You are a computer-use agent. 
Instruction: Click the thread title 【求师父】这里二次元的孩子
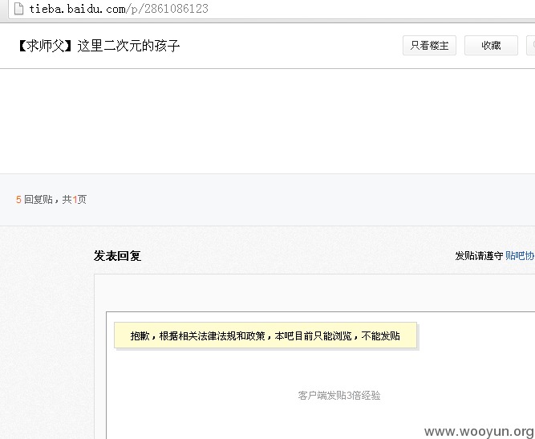[x=98, y=46]
